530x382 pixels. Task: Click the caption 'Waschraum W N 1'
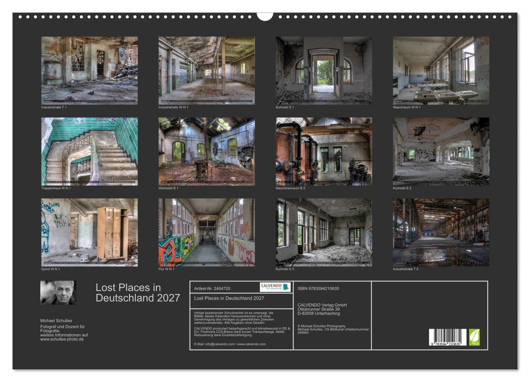[x=407, y=107]
